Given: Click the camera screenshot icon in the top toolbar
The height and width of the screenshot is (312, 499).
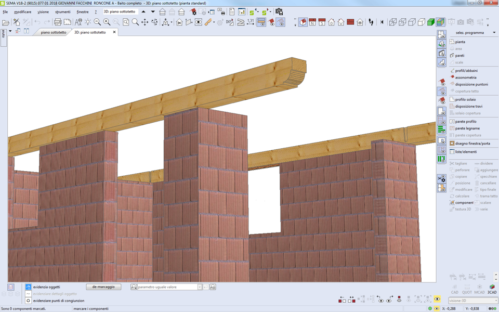Looking at the screenshot, I should [x=279, y=11].
